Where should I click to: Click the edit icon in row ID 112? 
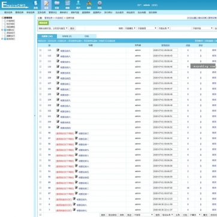coord(58,56)
